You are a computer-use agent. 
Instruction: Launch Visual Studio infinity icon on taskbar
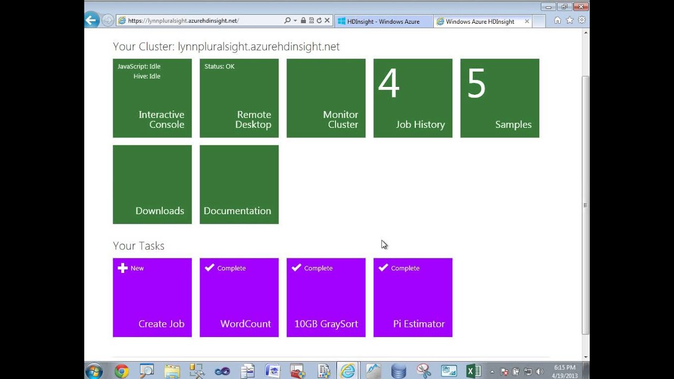[222, 371]
